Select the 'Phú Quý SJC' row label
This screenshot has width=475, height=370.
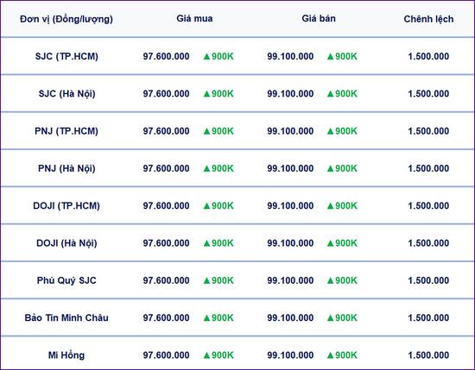(x=66, y=280)
